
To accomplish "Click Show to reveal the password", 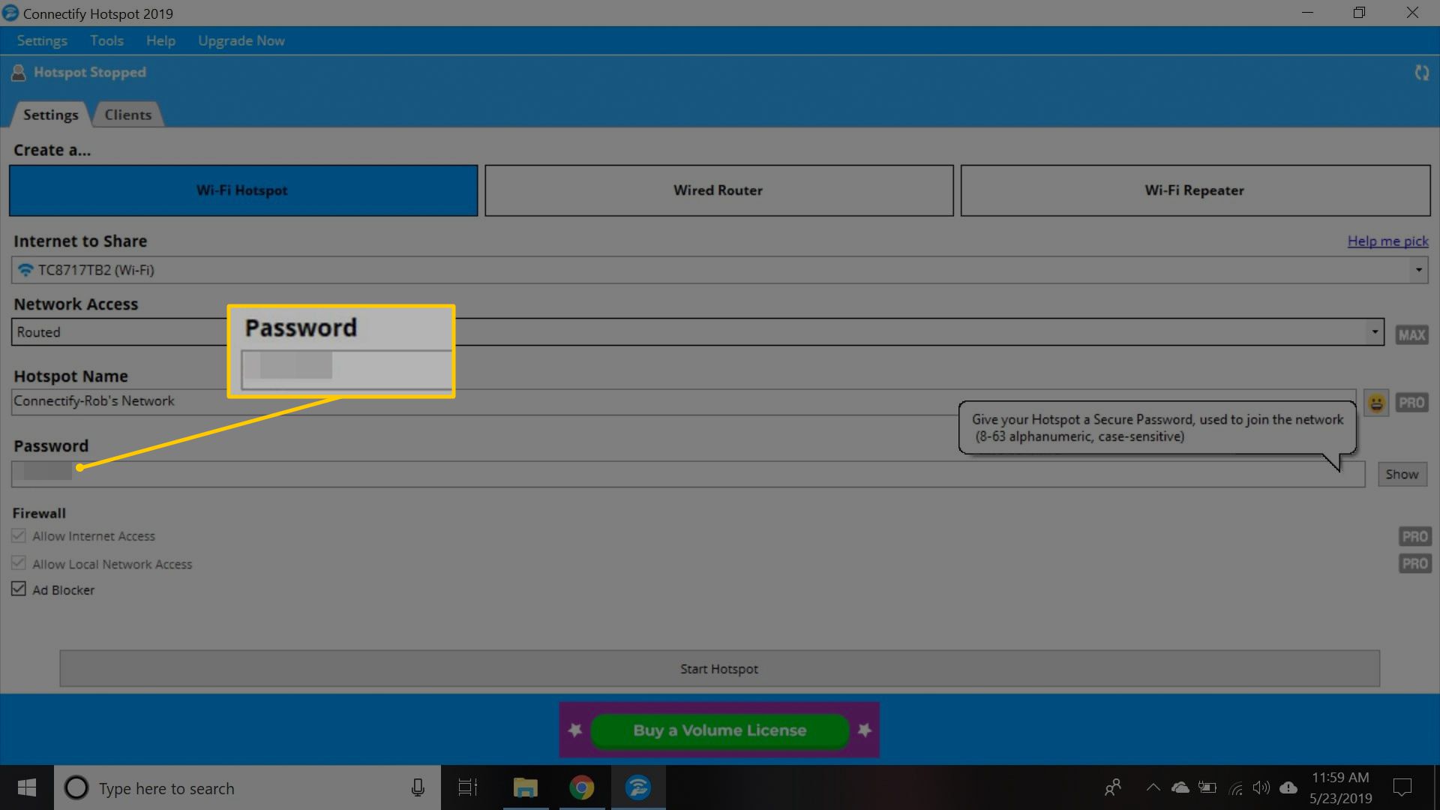I will click(1402, 474).
